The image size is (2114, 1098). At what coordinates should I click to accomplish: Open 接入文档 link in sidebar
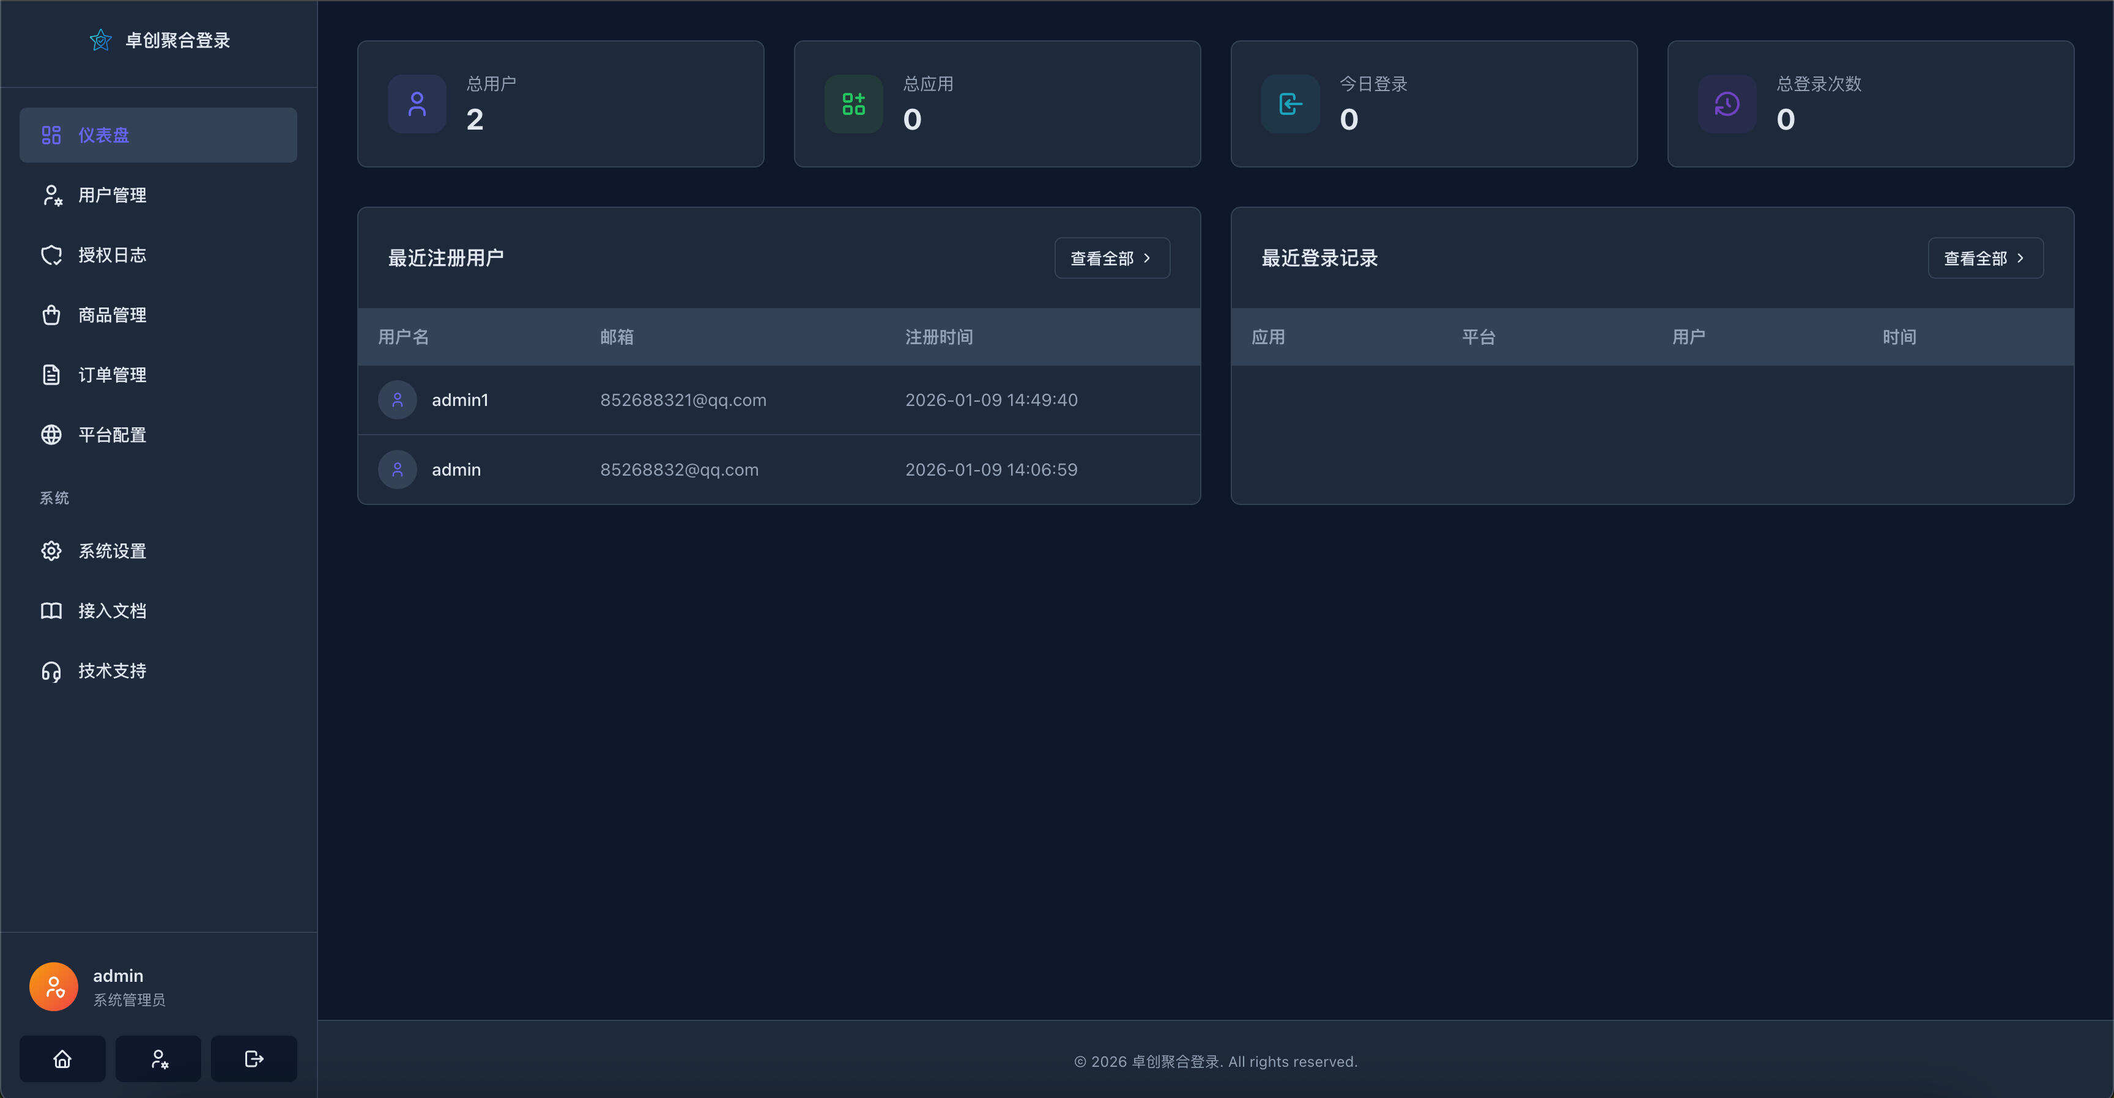pyautogui.click(x=113, y=611)
